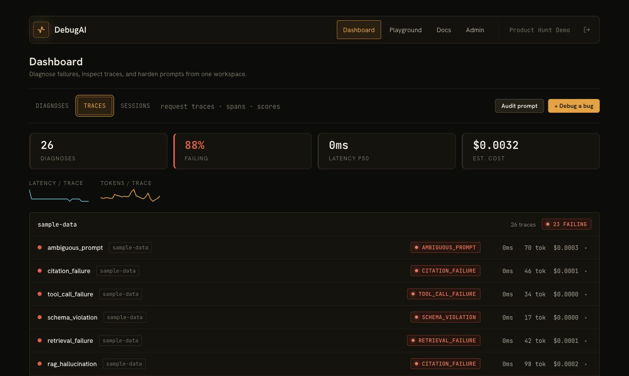Screen dimensions: 629x376
Task: Click red status dot for retrieval_failure row
Action: click(40, 340)
